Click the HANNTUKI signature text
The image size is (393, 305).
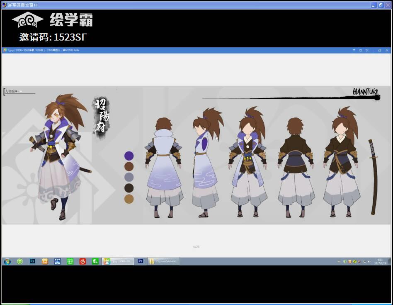pos(365,92)
